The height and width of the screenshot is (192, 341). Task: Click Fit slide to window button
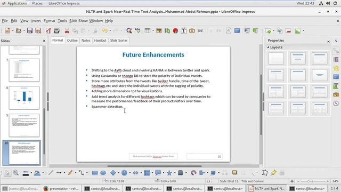click(292, 181)
